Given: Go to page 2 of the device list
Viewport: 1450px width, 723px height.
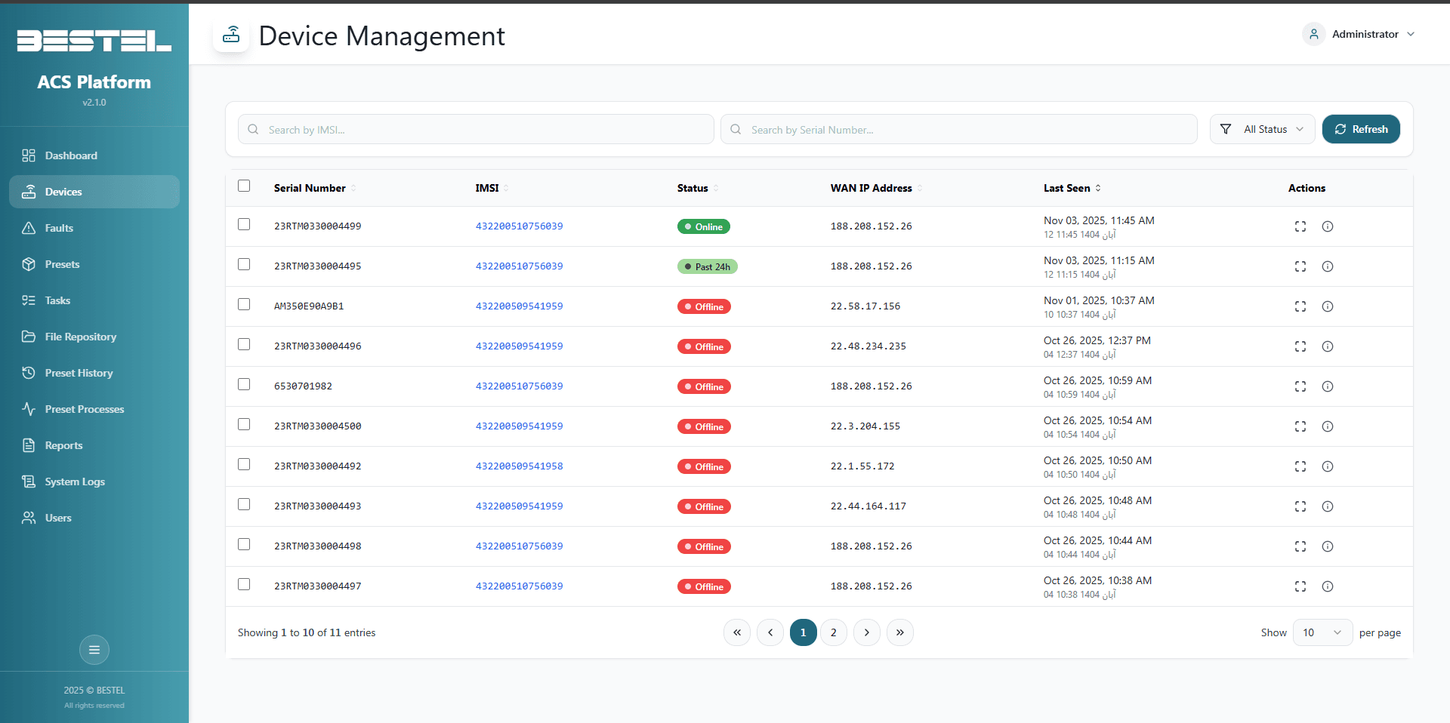Looking at the screenshot, I should (x=833, y=632).
